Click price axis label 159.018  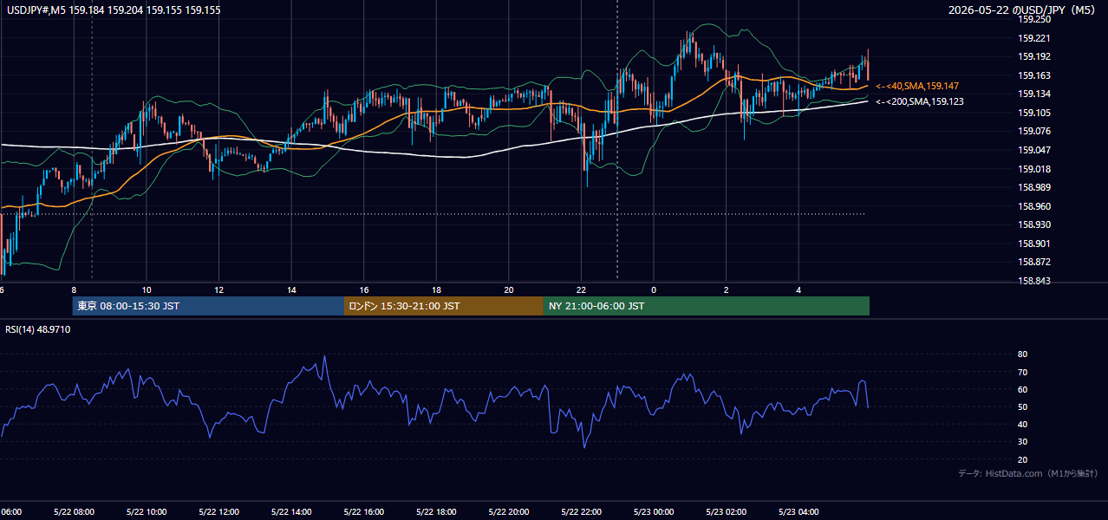pos(1034,169)
